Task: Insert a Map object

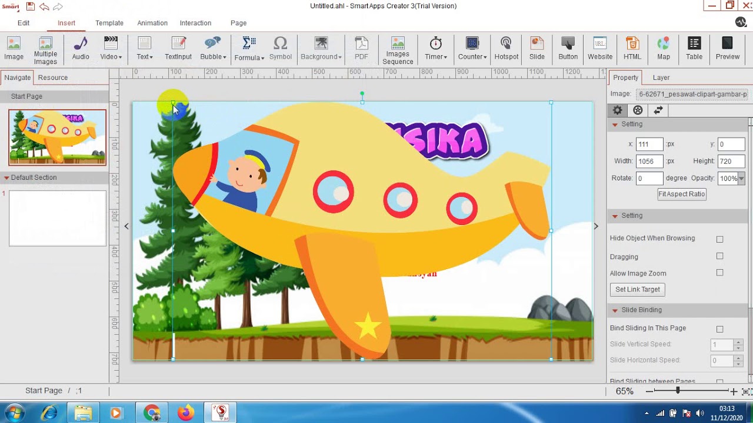Action: (664, 48)
